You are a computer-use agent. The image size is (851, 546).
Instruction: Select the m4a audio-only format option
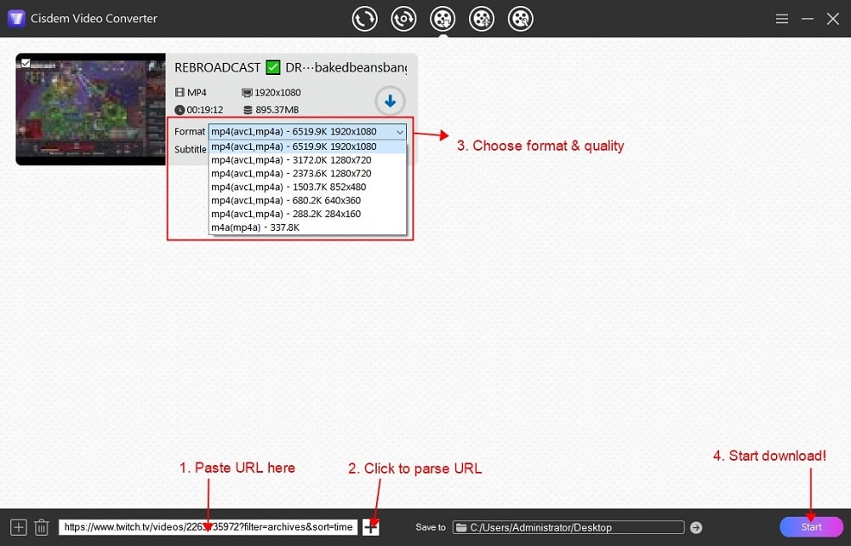[x=289, y=227]
